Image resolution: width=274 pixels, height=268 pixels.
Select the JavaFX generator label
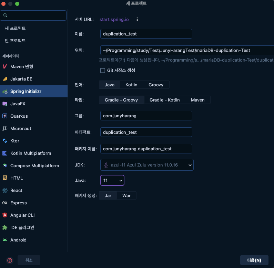(18, 104)
